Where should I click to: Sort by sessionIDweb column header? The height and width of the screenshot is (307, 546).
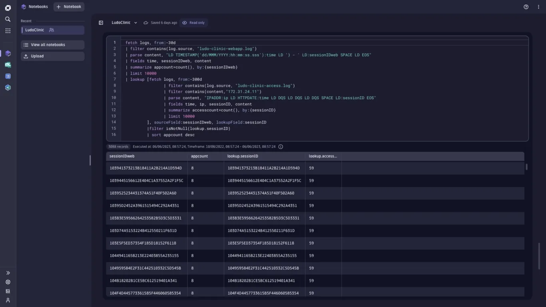(x=147, y=156)
